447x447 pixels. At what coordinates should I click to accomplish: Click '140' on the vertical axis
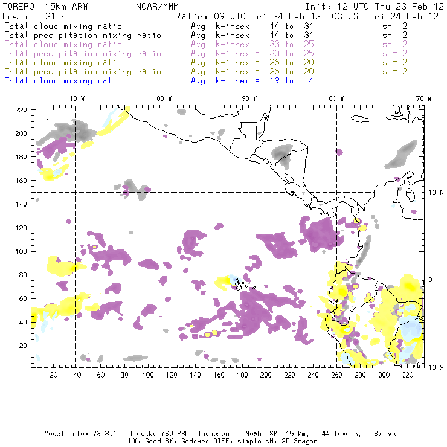(21, 204)
